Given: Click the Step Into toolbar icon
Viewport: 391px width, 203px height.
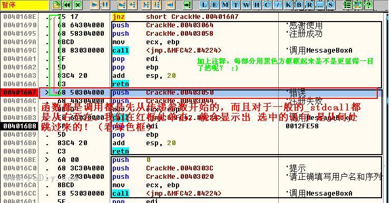Looking at the screenshot, I should point(122,5).
